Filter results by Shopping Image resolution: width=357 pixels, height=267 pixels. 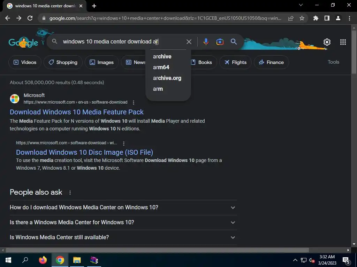[63, 62]
